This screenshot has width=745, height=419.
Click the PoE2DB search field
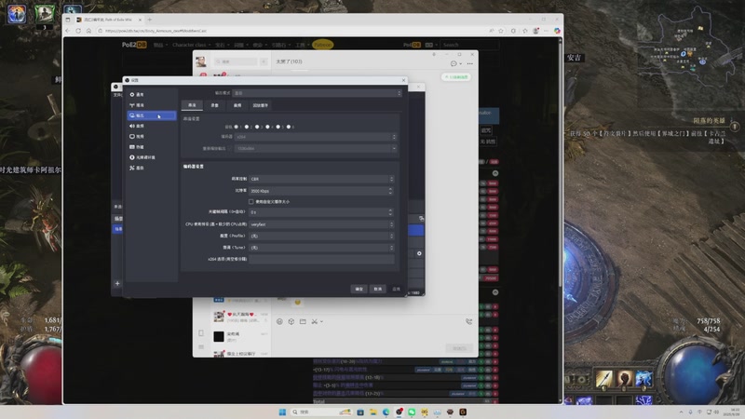(469, 45)
